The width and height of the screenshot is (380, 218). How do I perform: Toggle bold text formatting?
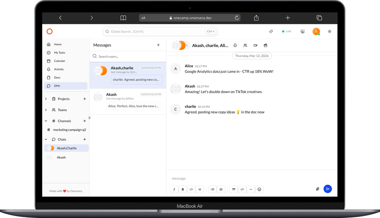[x=183, y=189]
